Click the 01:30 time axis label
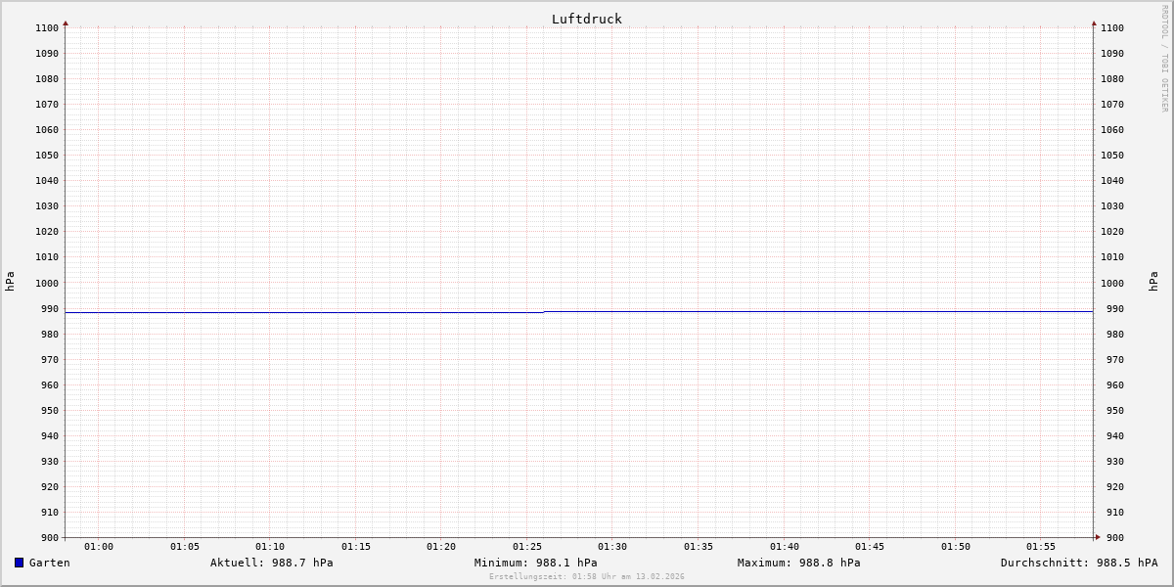The height and width of the screenshot is (587, 1174). pos(612,547)
